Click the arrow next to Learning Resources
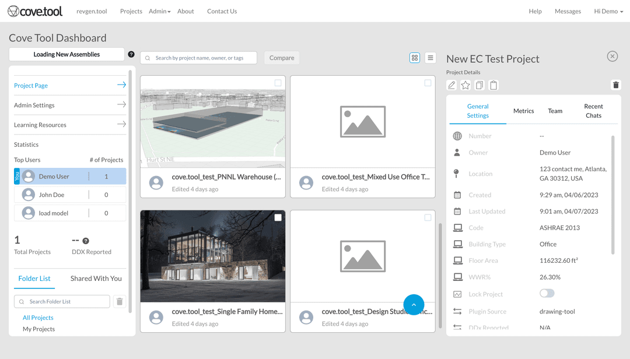The width and height of the screenshot is (630, 359). [121, 124]
